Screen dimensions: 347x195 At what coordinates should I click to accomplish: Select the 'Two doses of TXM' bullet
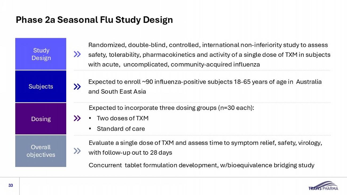123,118
